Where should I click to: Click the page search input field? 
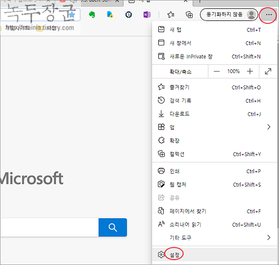click(49, 228)
